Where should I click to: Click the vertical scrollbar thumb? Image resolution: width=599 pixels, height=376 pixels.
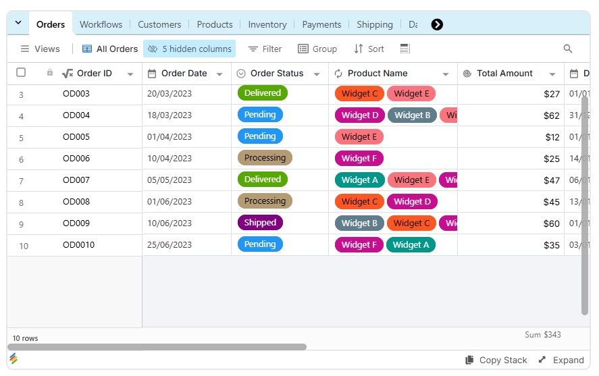(x=585, y=205)
